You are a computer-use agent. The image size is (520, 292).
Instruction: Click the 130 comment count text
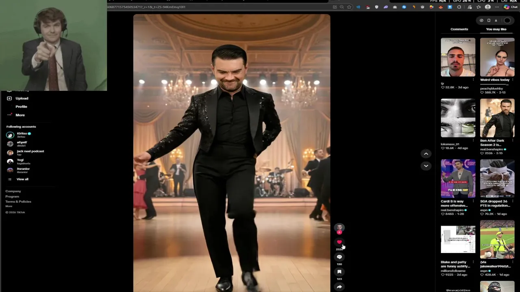click(x=339, y=264)
